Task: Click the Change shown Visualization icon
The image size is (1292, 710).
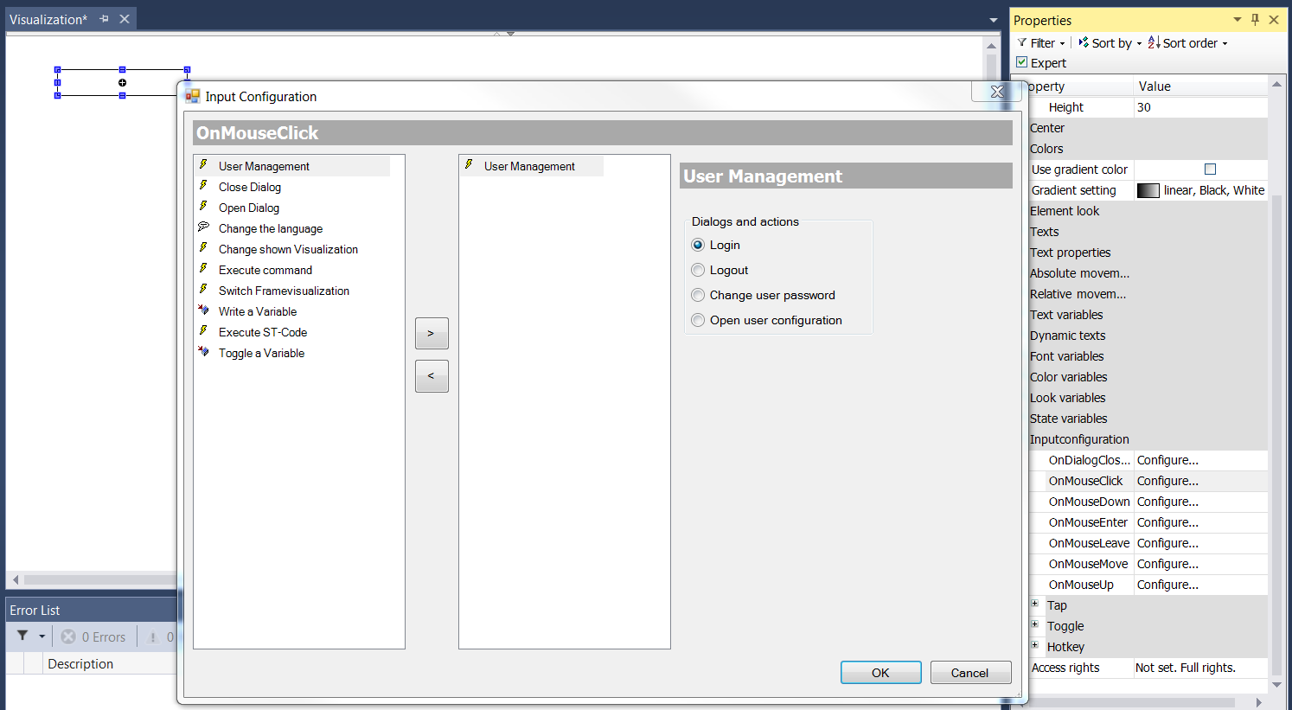Action: [x=203, y=247]
